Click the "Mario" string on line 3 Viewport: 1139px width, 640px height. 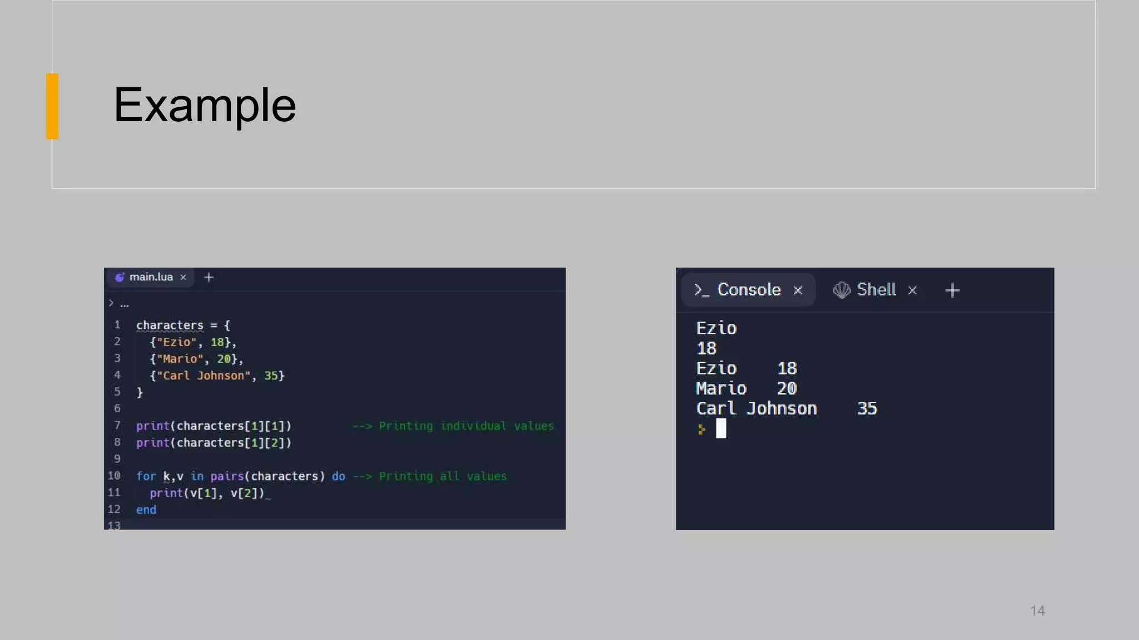tap(180, 359)
